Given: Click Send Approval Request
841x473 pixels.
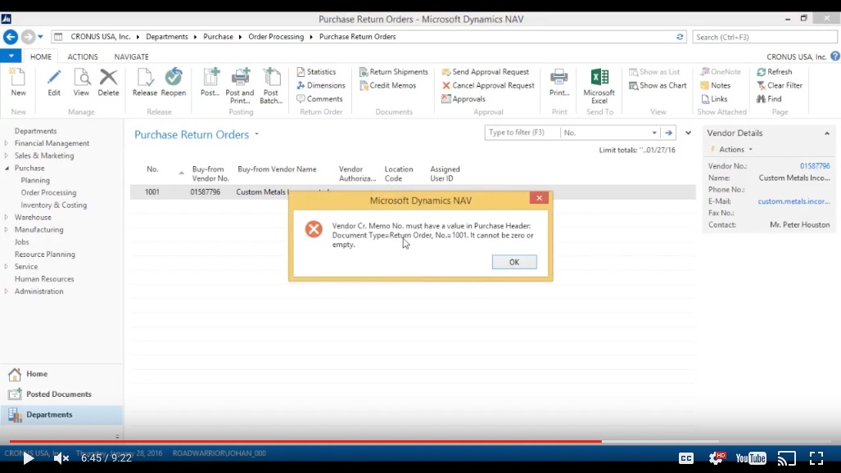Looking at the screenshot, I should [x=486, y=72].
